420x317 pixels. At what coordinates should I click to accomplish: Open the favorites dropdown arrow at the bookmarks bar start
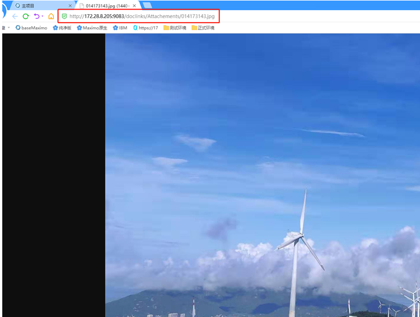(9, 27)
